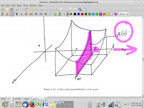
Task: Choose fine line thickness dot
Action: 64,14
